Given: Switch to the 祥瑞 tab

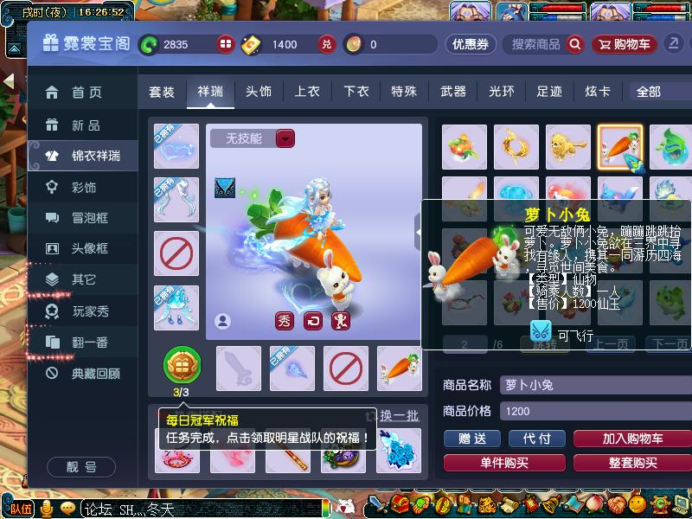Looking at the screenshot, I should pyautogui.click(x=210, y=92).
